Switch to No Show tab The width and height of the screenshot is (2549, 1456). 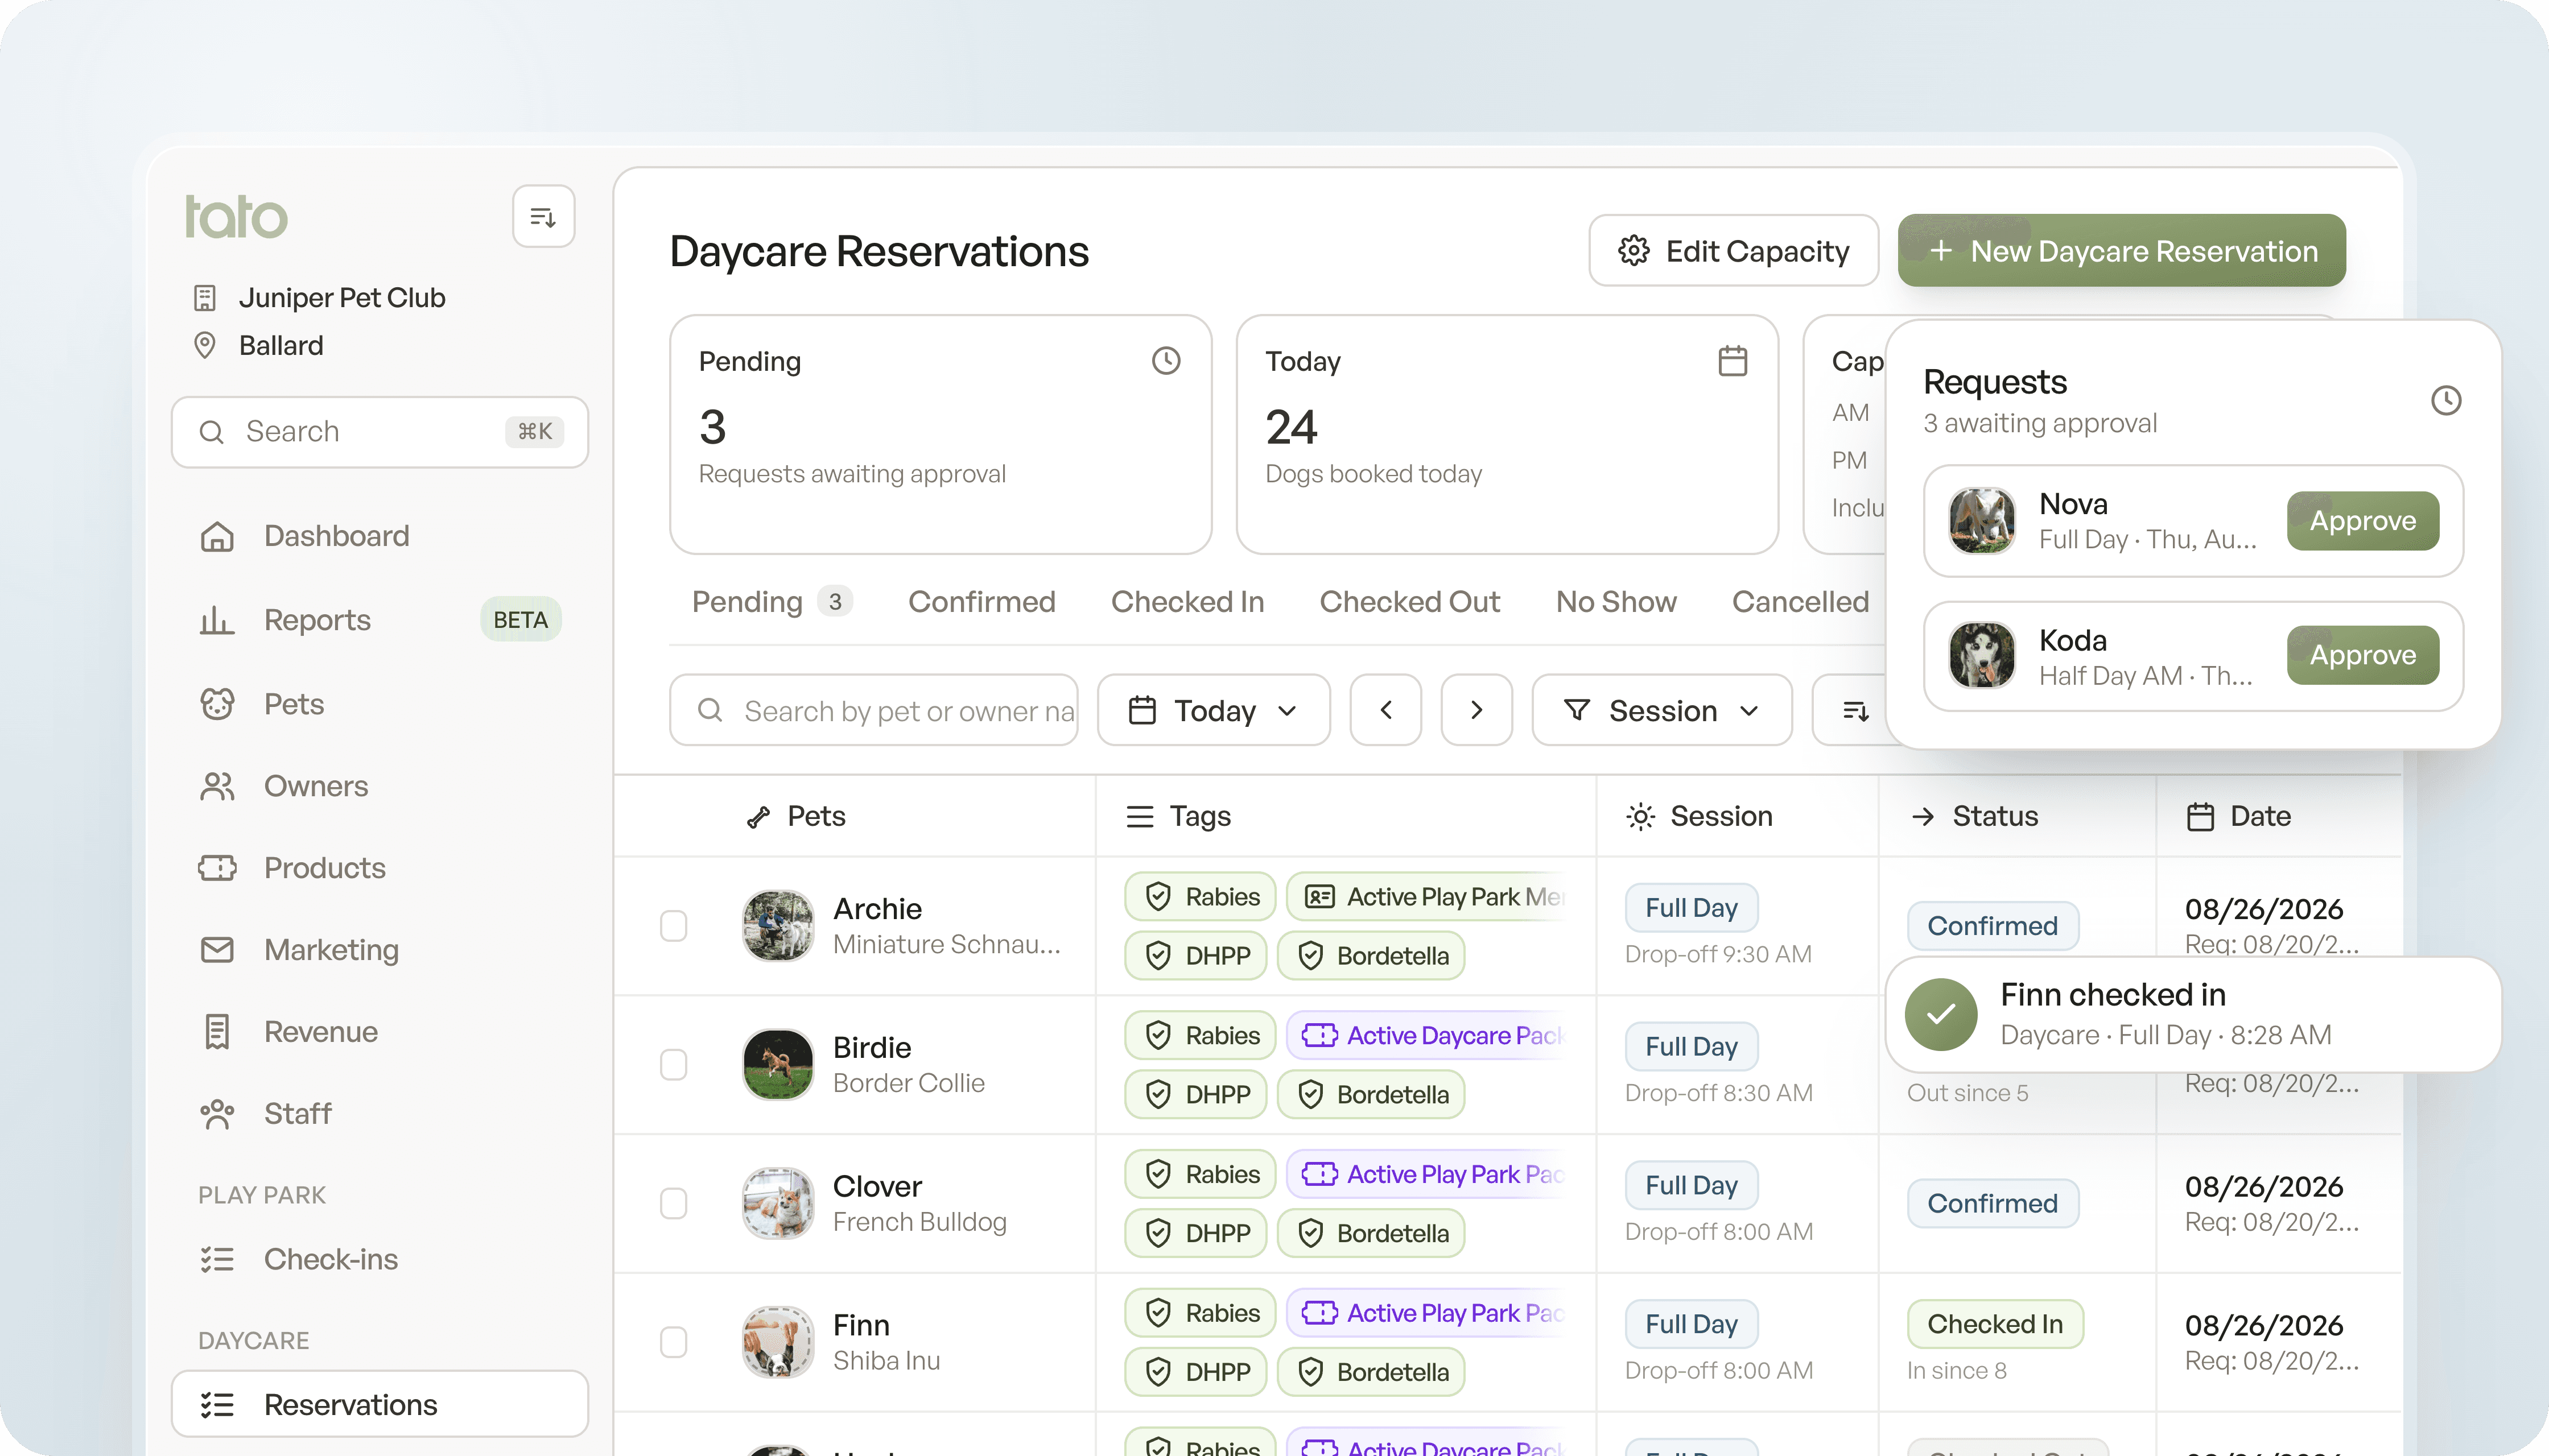click(1616, 602)
